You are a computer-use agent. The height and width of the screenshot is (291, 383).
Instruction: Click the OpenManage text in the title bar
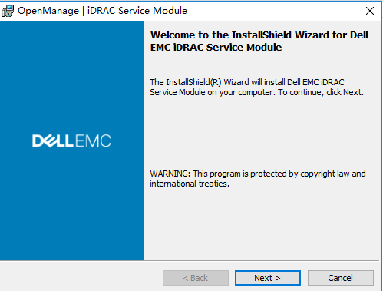pyautogui.click(x=48, y=11)
